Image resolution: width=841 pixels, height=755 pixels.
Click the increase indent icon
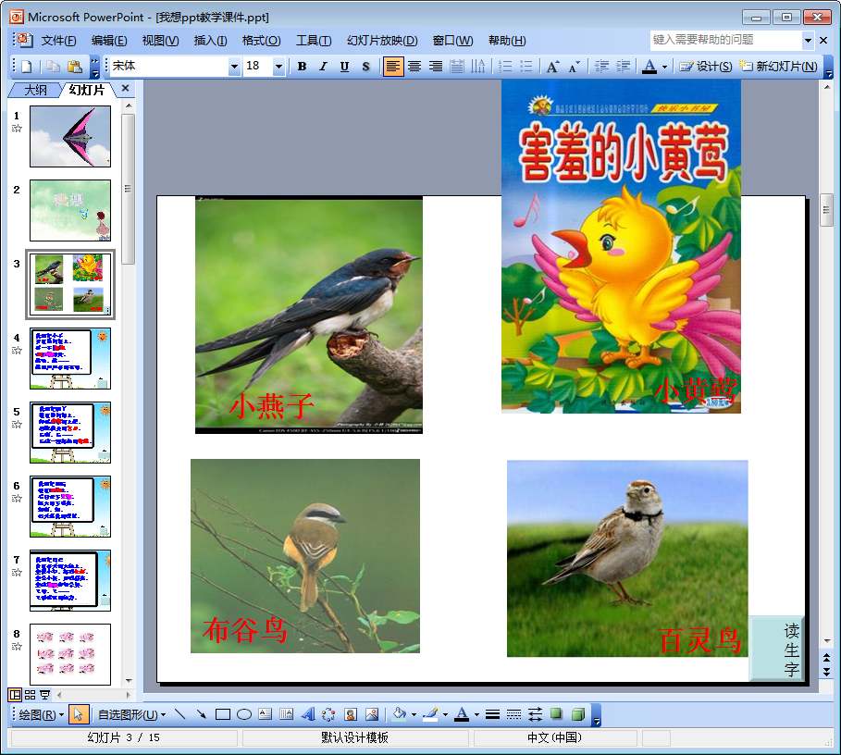point(624,67)
